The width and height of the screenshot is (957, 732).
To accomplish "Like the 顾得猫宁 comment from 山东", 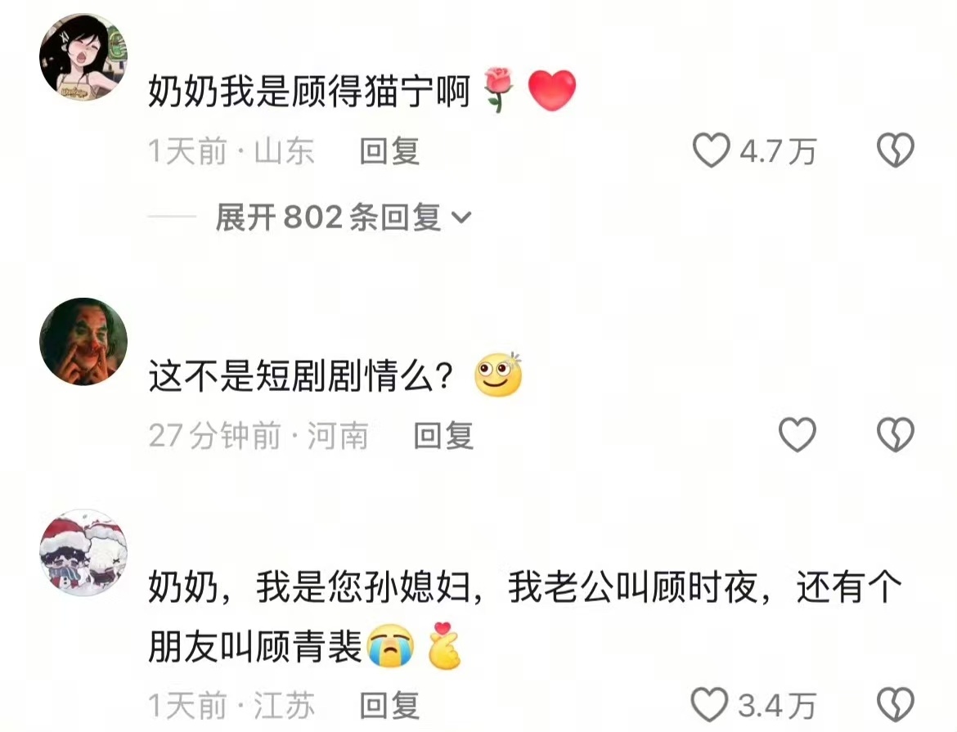I will [x=711, y=150].
